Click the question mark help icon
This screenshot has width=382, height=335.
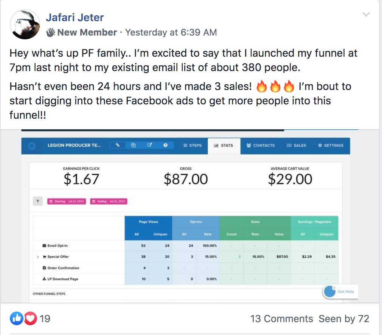coord(166,145)
